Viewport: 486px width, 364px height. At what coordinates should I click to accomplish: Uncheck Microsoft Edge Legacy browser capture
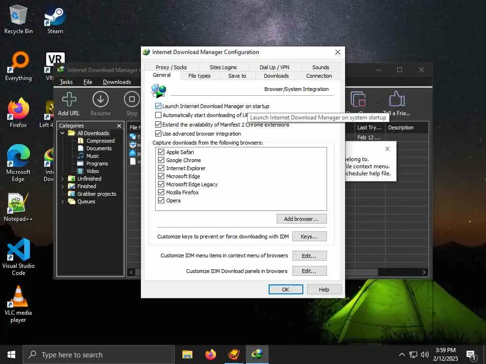coord(161,184)
